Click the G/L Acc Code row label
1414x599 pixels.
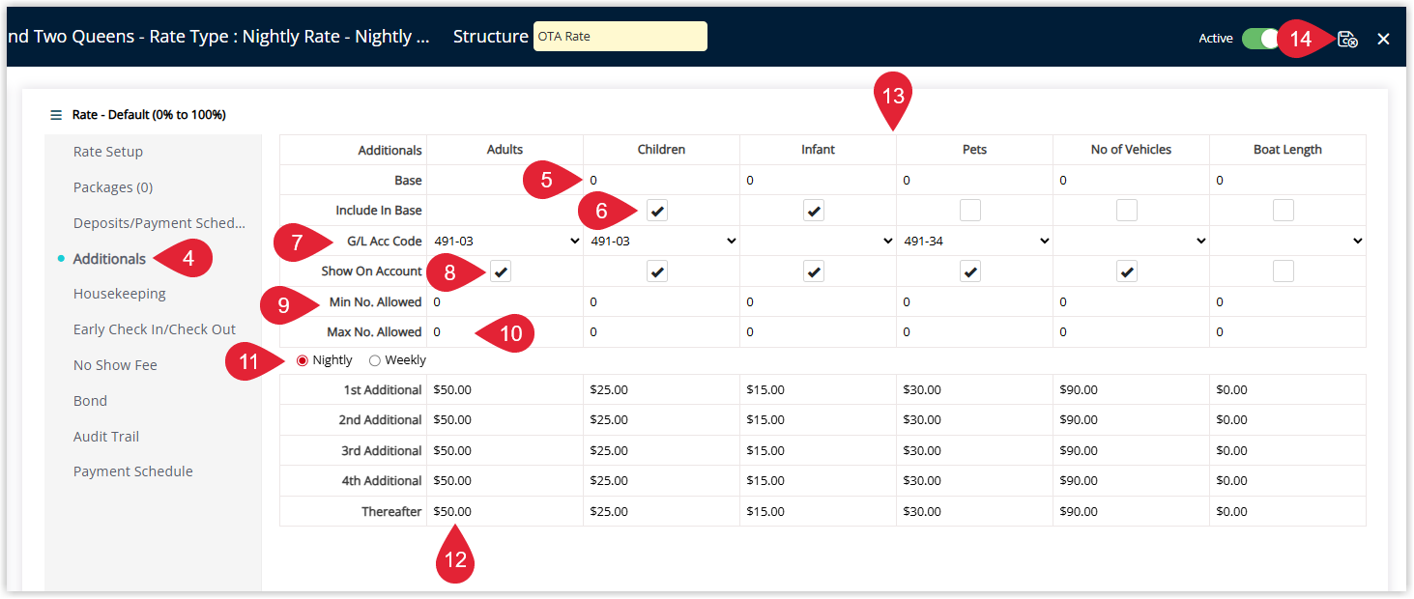pyautogui.click(x=384, y=242)
